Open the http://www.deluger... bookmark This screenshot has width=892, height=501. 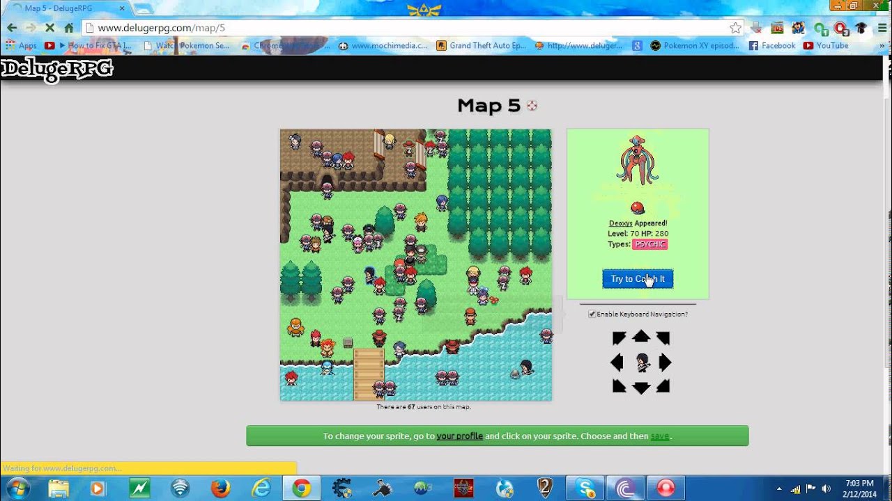[579, 45]
